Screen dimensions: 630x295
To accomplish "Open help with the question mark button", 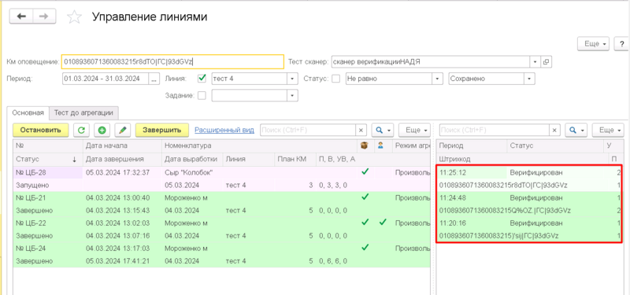I will (x=622, y=44).
